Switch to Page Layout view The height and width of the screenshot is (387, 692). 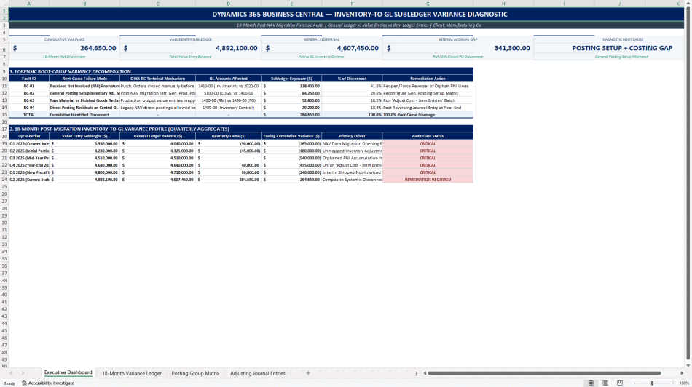[x=605, y=383]
